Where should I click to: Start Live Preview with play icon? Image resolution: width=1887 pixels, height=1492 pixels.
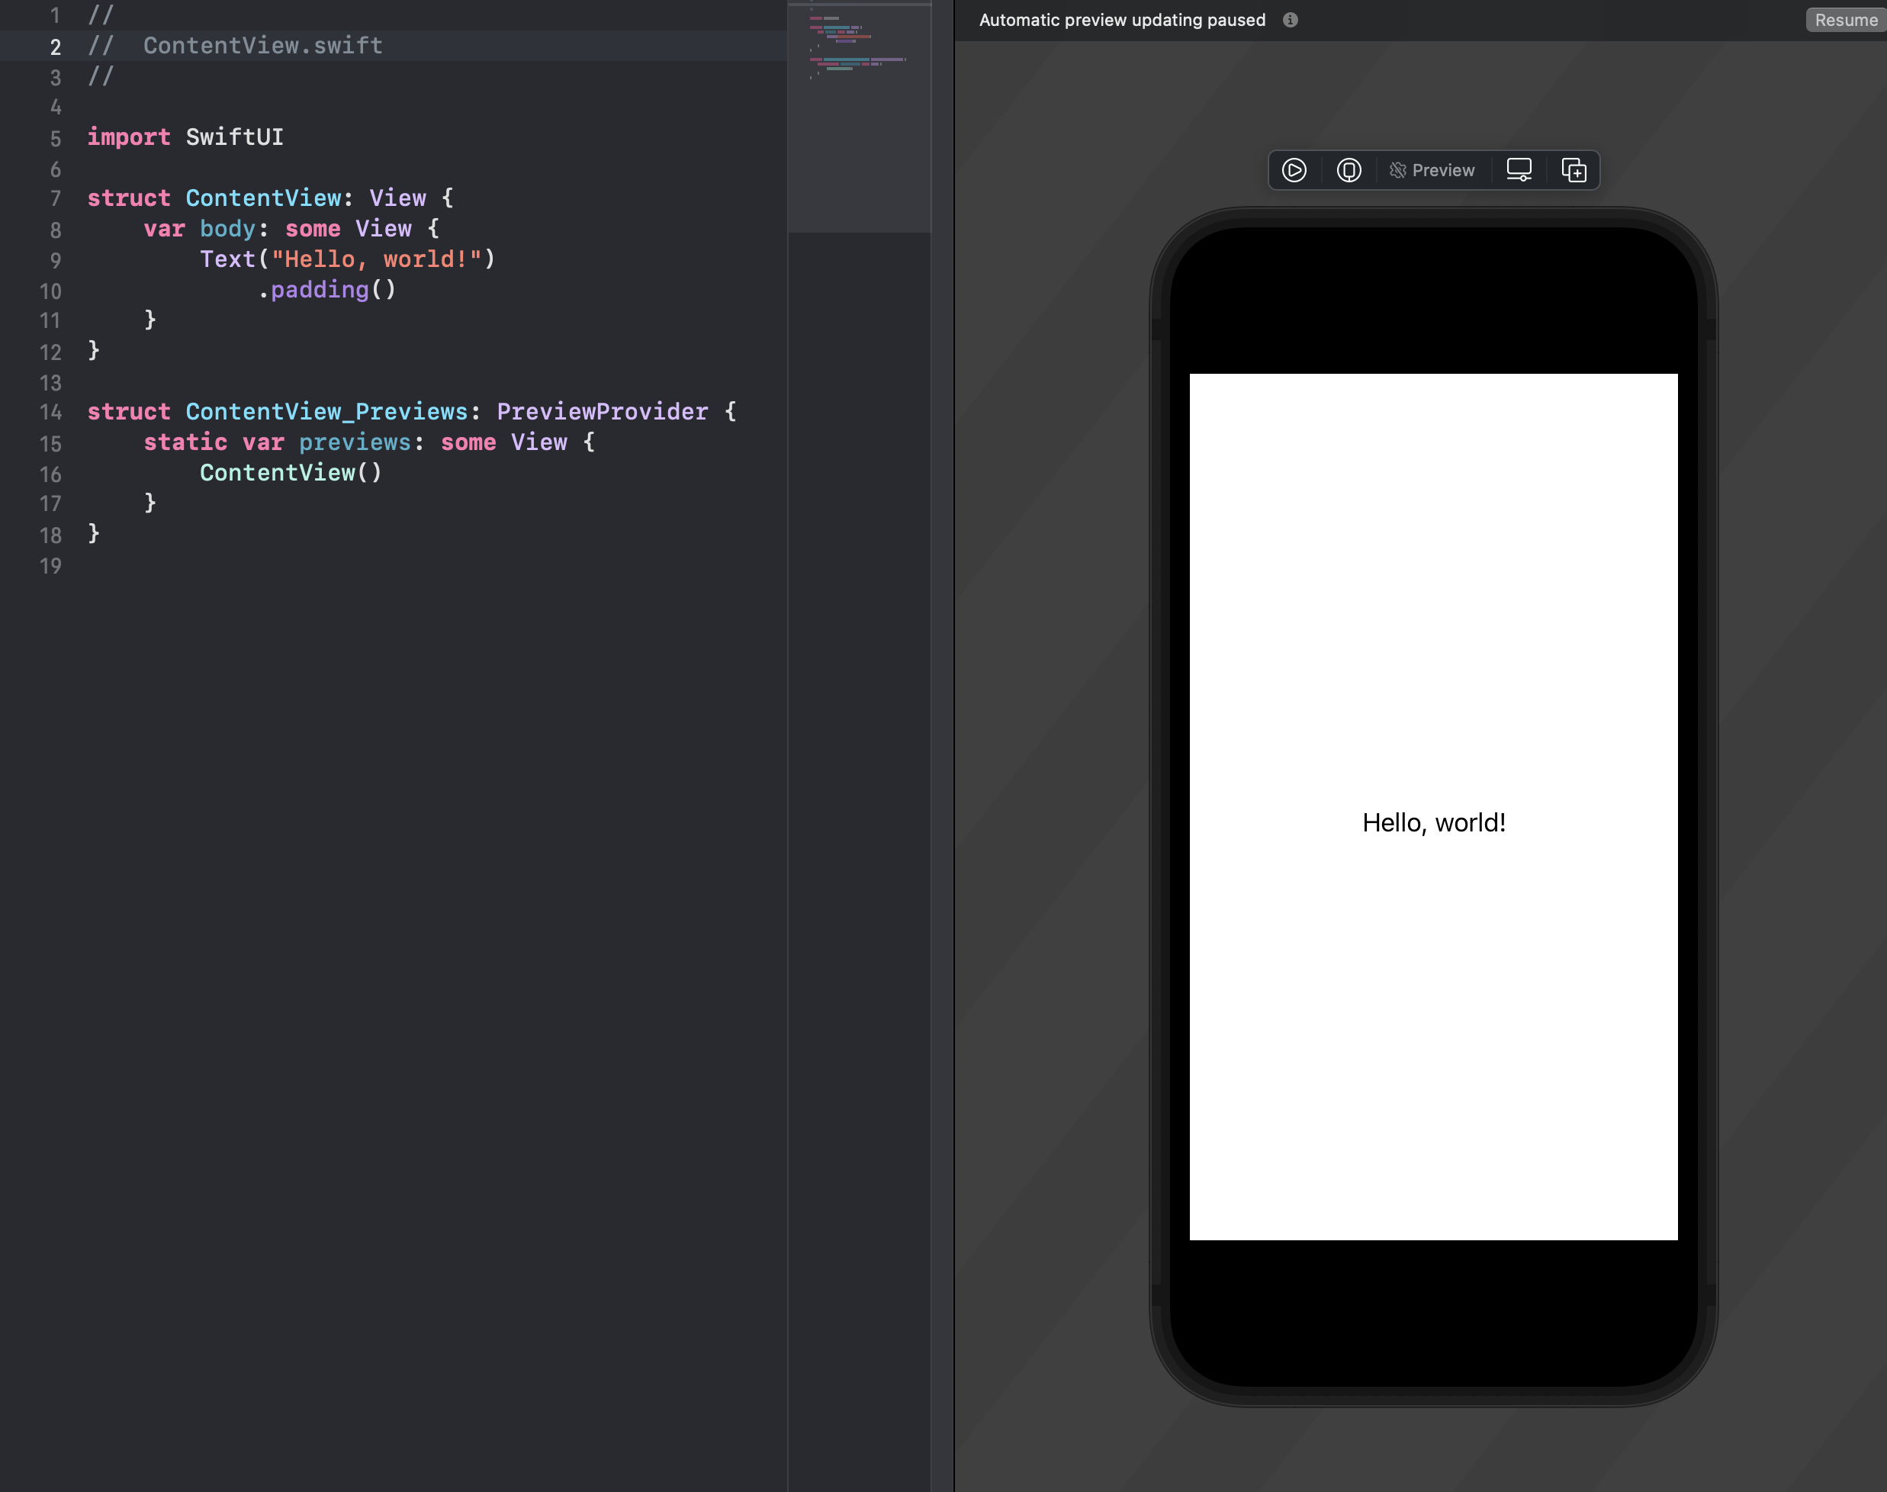(1294, 170)
